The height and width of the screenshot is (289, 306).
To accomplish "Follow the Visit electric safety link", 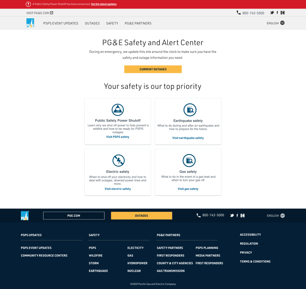I will tap(118, 189).
